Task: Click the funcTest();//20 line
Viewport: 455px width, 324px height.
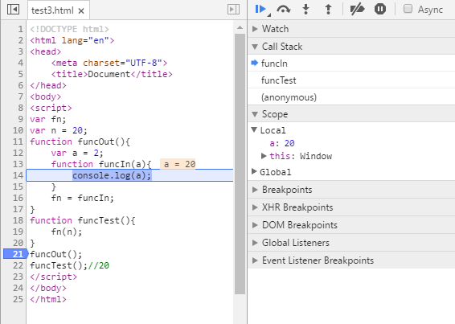Action: tap(70, 265)
